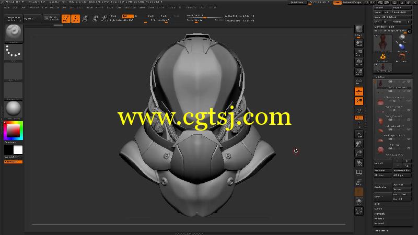This screenshot has width=418, height=235.
Task: Open the Document menu in menu bar
Action: (34, 8)
